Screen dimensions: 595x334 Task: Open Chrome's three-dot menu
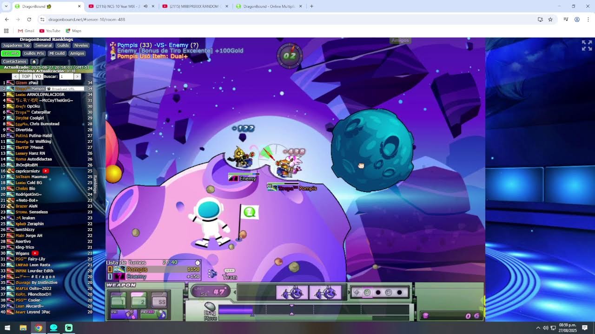(588, 19)
